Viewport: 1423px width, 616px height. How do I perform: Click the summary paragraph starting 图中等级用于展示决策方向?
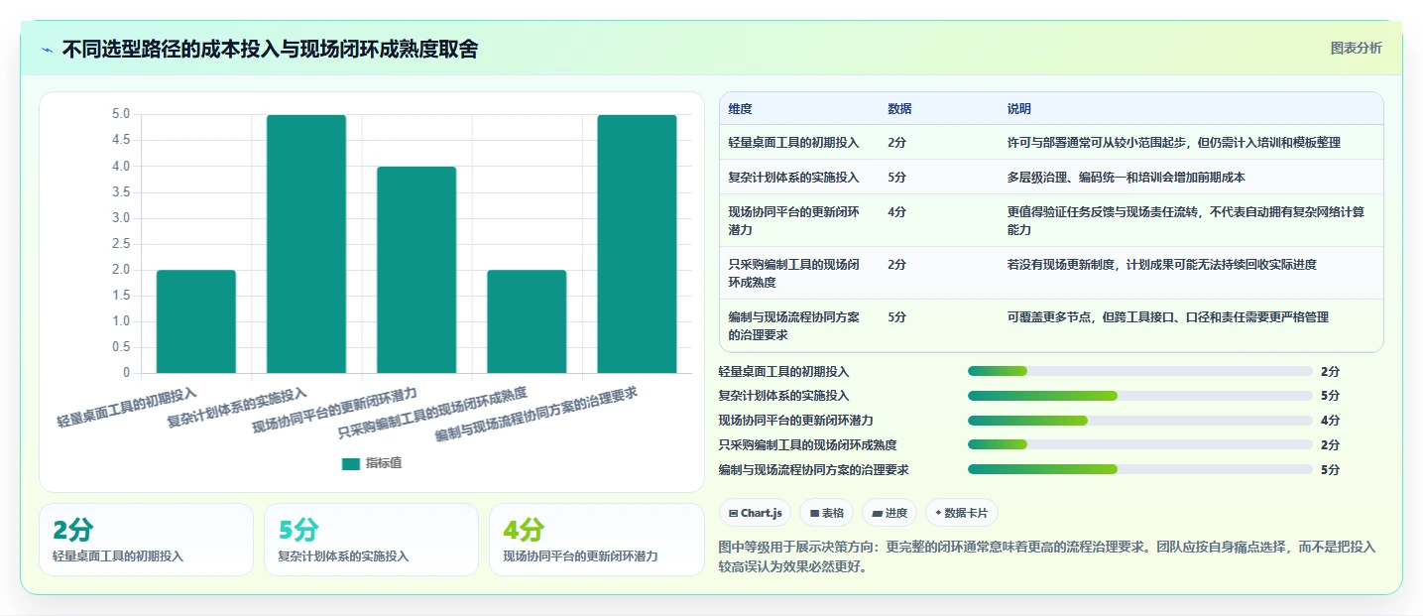pyautogui.click(x=1047, y=556)
